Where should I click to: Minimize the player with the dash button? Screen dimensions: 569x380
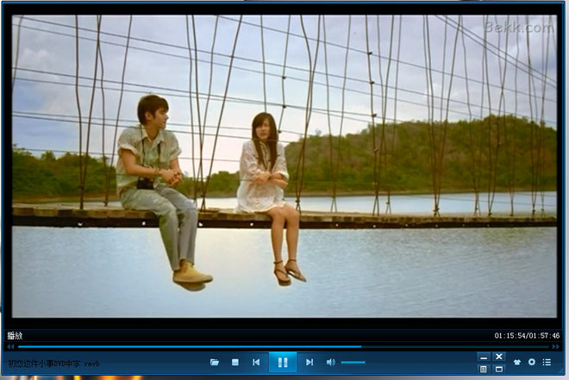coord(484,357)
